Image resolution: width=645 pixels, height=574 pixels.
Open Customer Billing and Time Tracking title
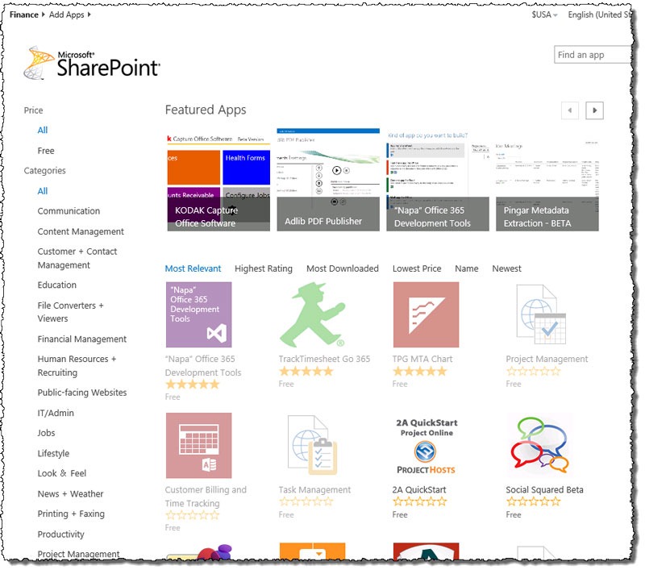pyautogui.click(x=206, y=497)
